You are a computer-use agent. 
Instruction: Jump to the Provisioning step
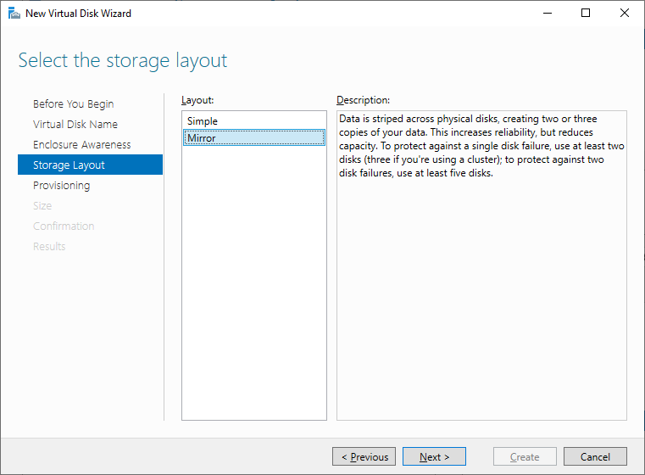coord(61,185)
